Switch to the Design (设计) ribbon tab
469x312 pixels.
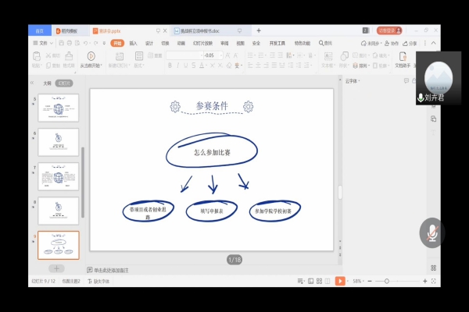point(149,43)
